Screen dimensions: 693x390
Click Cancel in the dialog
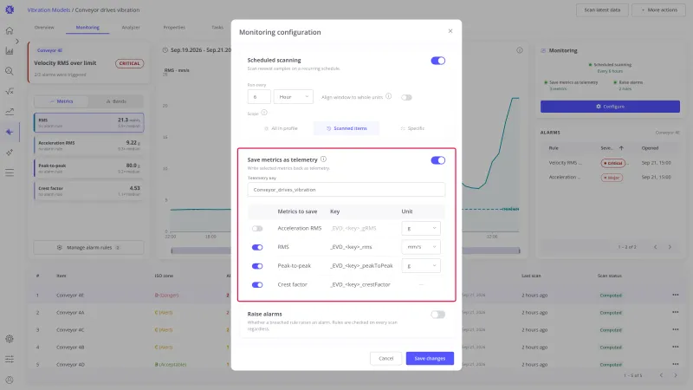coord(385,359)
